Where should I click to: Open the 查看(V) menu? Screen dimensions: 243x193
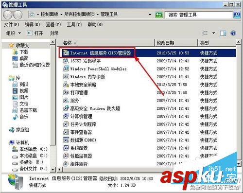(53, 25)
